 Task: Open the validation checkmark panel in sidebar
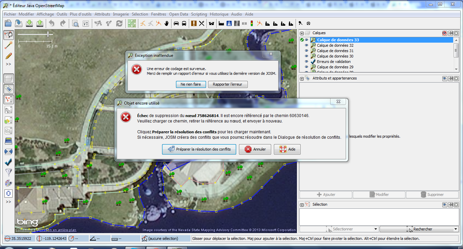(8, 162)
